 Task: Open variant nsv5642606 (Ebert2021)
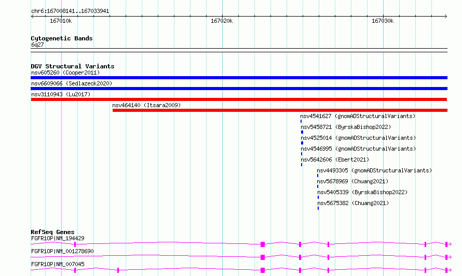coord(335,159)
